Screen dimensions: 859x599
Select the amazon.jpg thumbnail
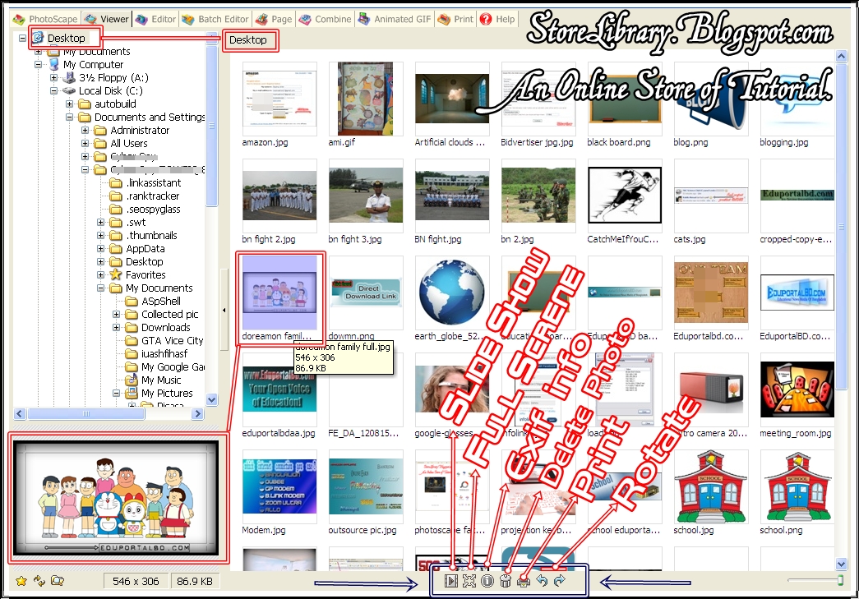click(279, 99)
